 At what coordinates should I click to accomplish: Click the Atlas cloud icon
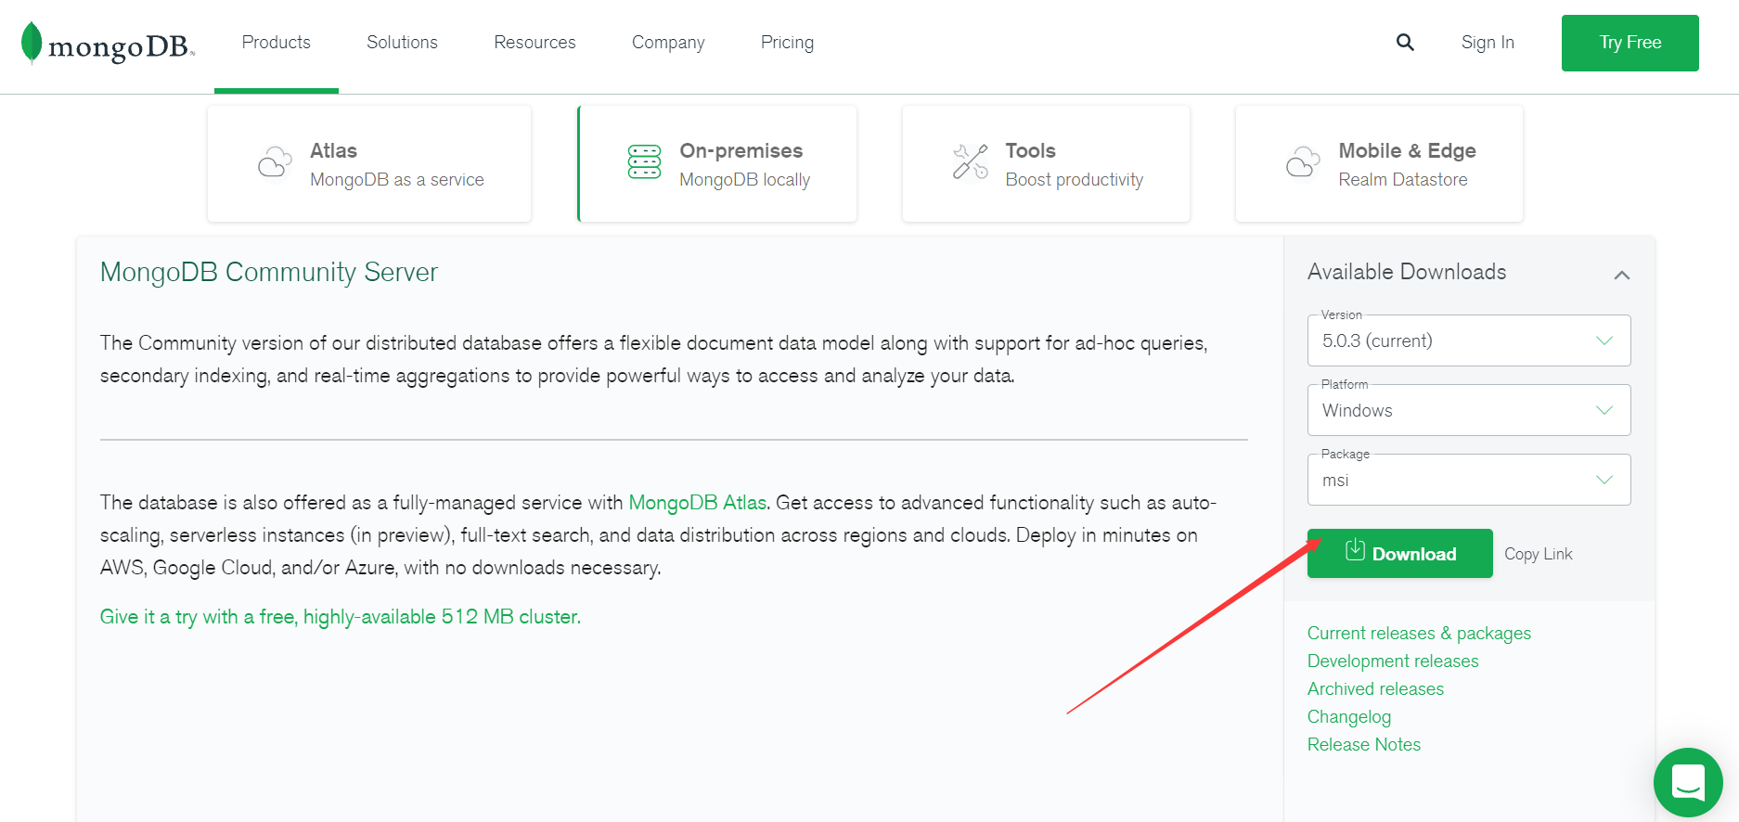click(x=275, y=163)
